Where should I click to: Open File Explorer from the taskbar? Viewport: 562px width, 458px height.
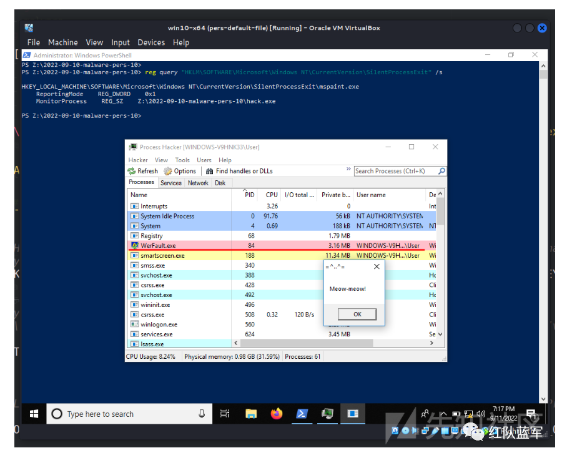point(251,414)
